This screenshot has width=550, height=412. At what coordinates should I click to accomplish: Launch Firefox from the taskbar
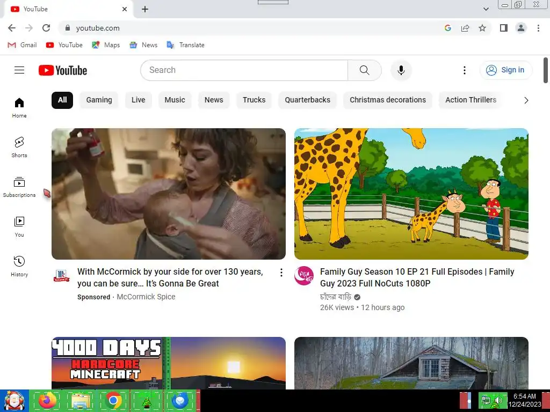pos(47,400)
